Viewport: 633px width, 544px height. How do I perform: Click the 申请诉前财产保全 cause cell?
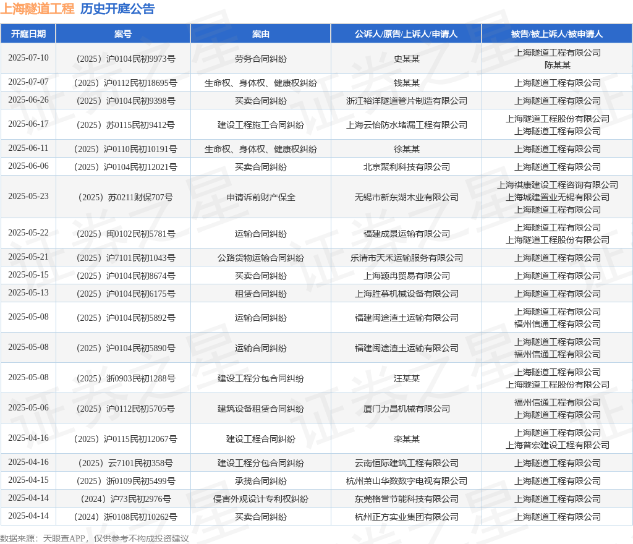261,197
